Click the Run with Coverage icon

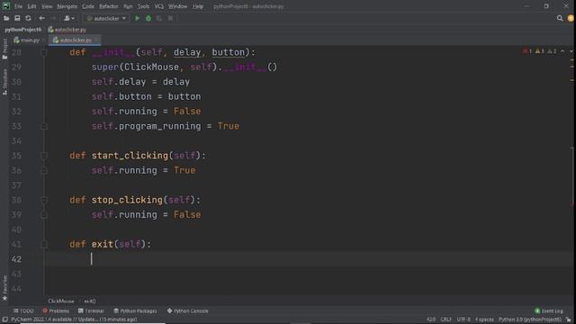[x=159, y=18]
